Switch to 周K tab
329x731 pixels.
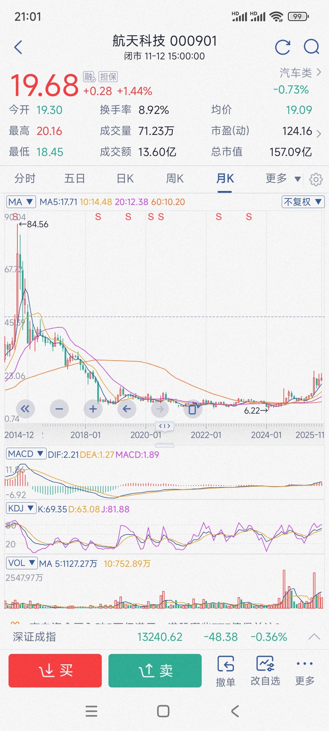click(175, 178)
